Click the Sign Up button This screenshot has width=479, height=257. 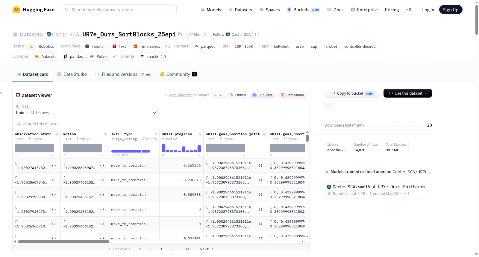pos(451,10)
